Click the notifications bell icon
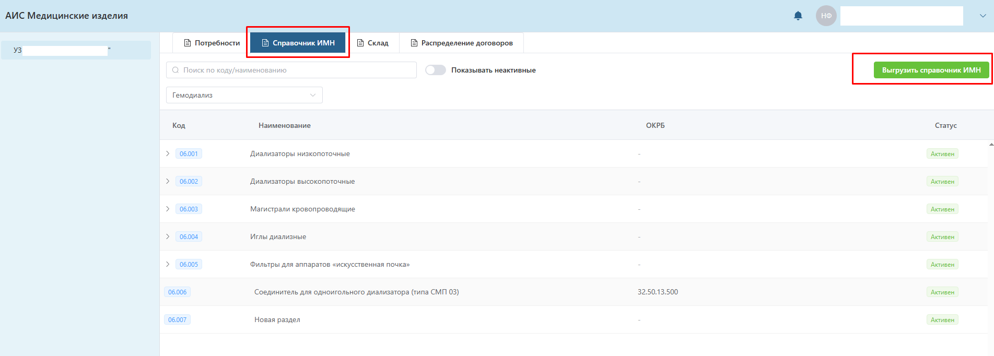The width and height of the screenshot is (994, 356). (798, 16)
